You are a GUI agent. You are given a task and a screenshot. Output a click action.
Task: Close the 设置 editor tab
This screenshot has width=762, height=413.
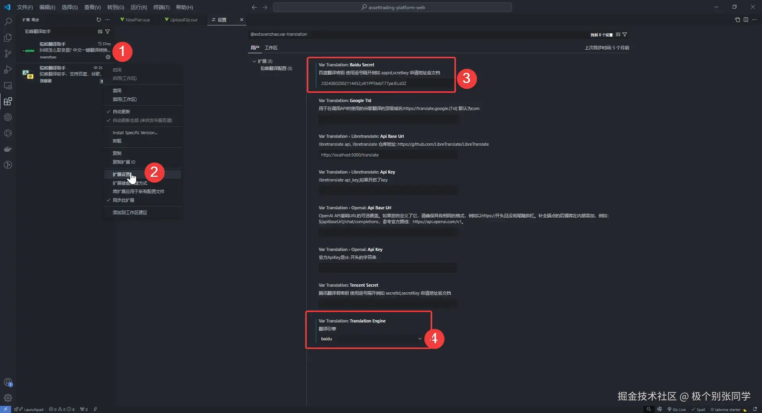click(x=241, y=20)
